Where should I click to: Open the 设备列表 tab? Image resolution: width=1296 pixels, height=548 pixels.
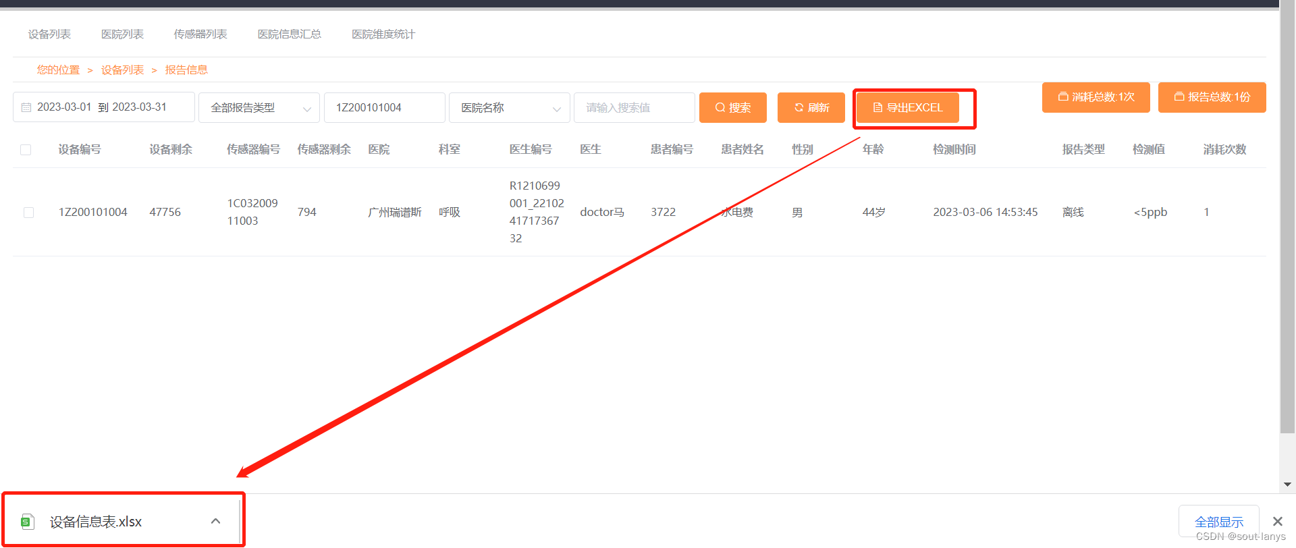(x=49, y=34)
